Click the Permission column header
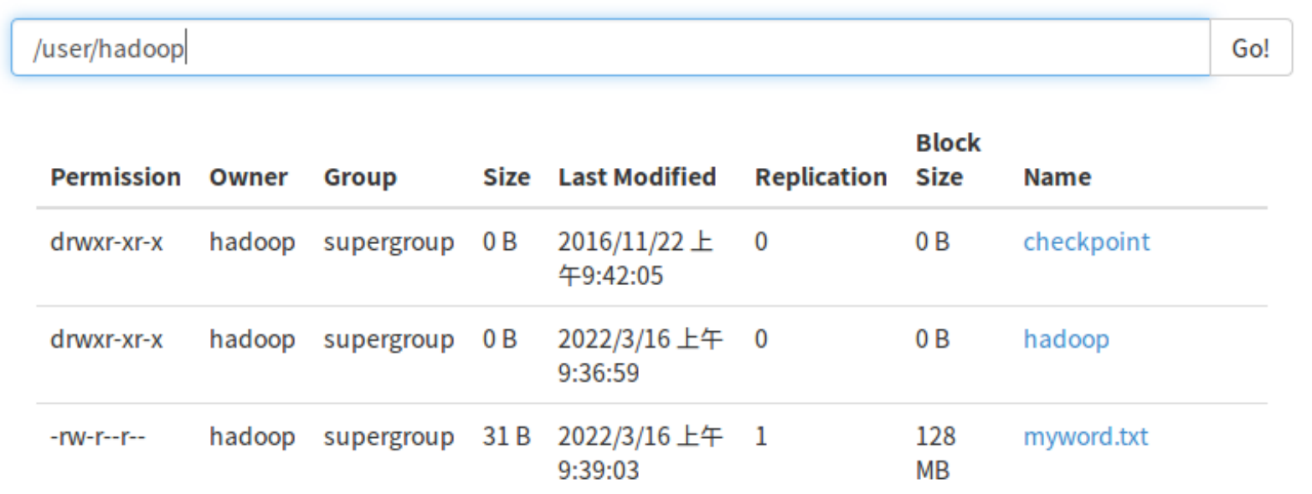 (x=116, y=177)
